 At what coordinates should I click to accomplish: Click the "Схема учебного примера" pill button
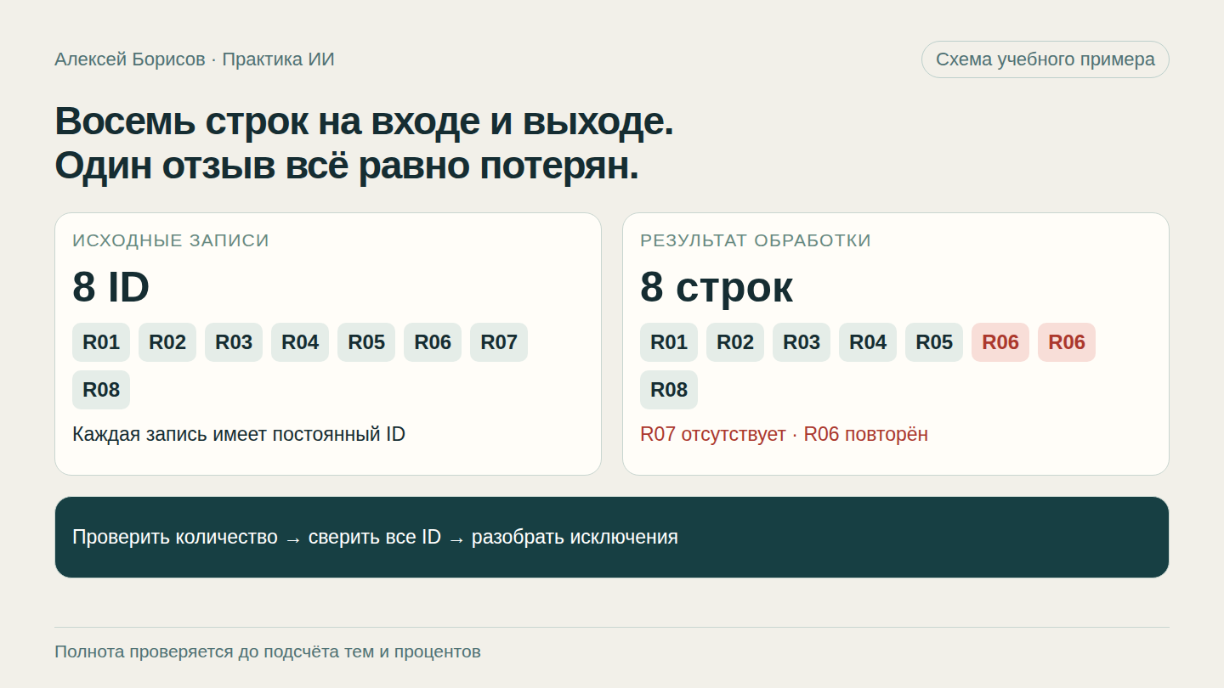click(x=1045, y=59)
